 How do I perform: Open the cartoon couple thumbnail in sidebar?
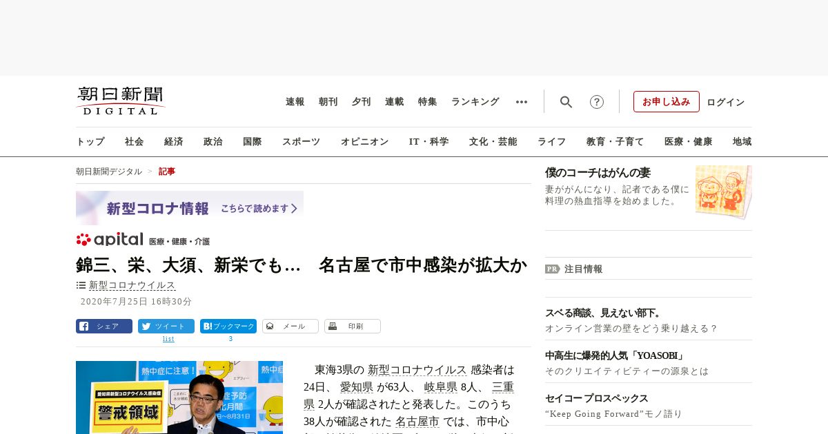tap(724, 192)
